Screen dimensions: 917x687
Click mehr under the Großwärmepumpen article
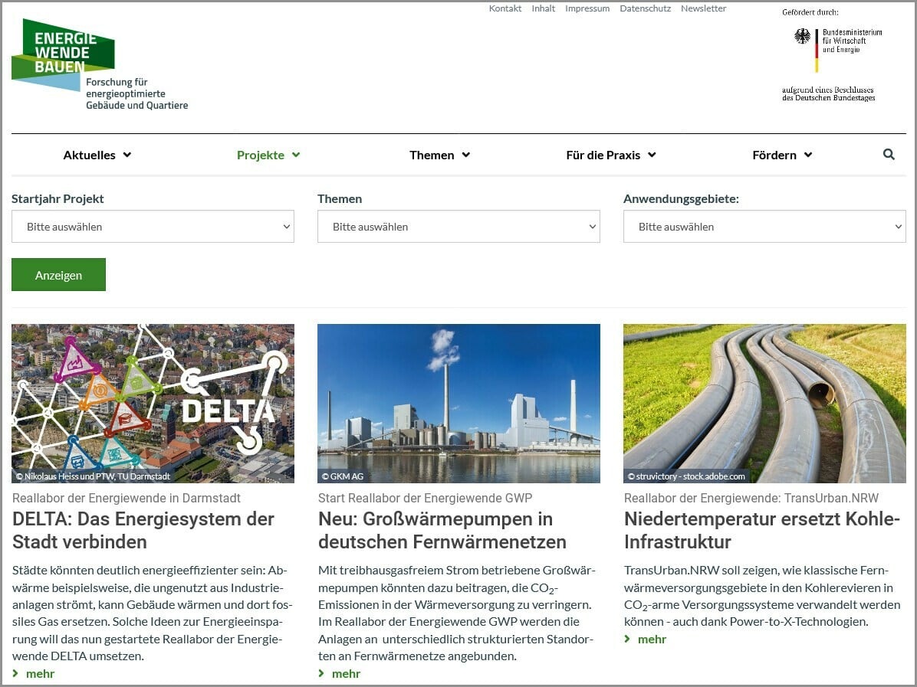[x=347, y=673]
